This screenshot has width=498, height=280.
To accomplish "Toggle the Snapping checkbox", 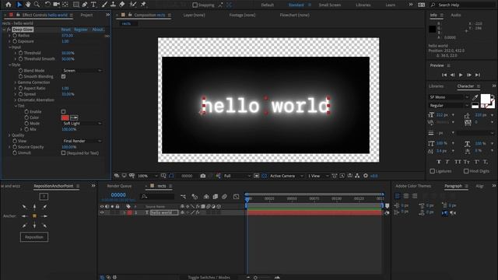I will point(195,5).
